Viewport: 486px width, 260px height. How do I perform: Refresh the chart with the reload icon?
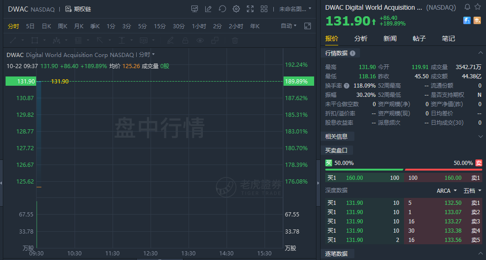pyautogui.click(x=222, y=9)
